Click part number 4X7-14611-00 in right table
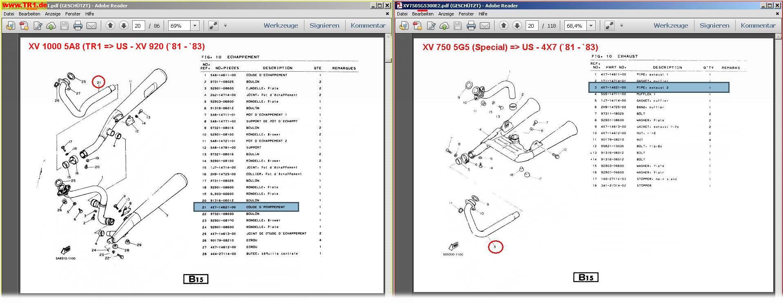This screenshot has height=303, width=783. [613, 75]
